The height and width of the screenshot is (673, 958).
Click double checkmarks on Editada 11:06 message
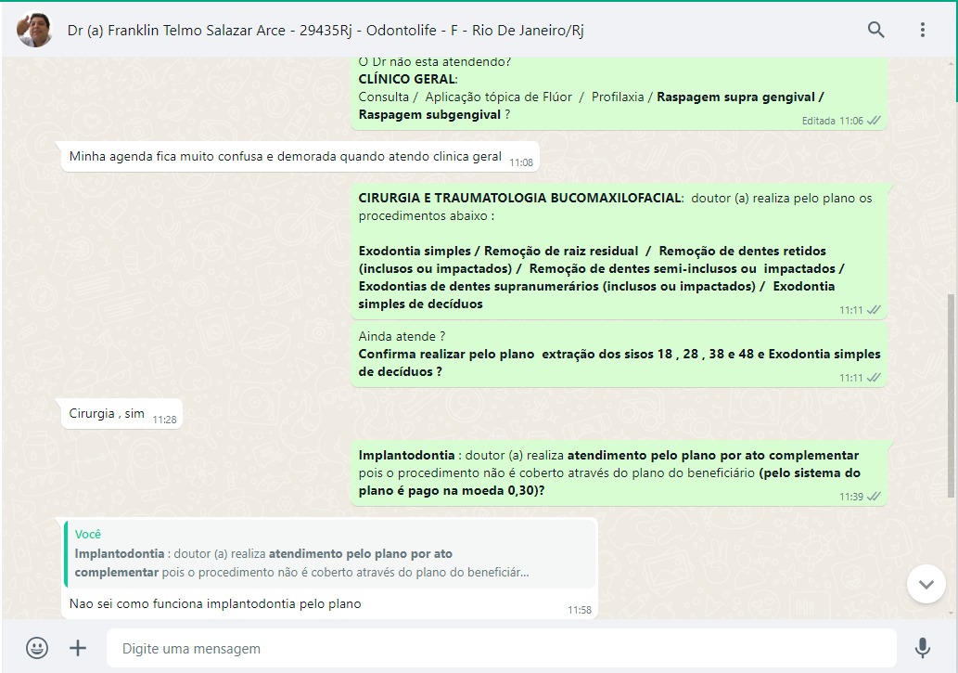click(x=875, y=121)
